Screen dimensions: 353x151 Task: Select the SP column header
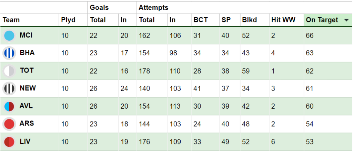[226, 20]
